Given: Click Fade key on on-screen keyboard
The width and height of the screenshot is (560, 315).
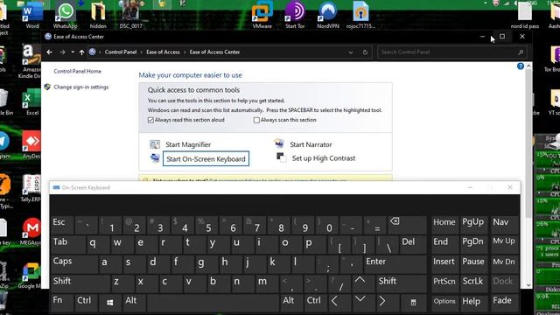Looking at the screenshot, I should pyautogui.click(x=504, y=303).
